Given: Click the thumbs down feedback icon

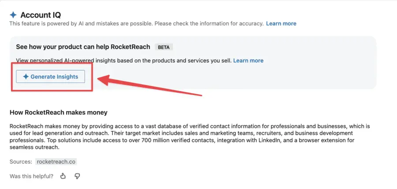Looking at the screenshot, I should tap(77, 176).
